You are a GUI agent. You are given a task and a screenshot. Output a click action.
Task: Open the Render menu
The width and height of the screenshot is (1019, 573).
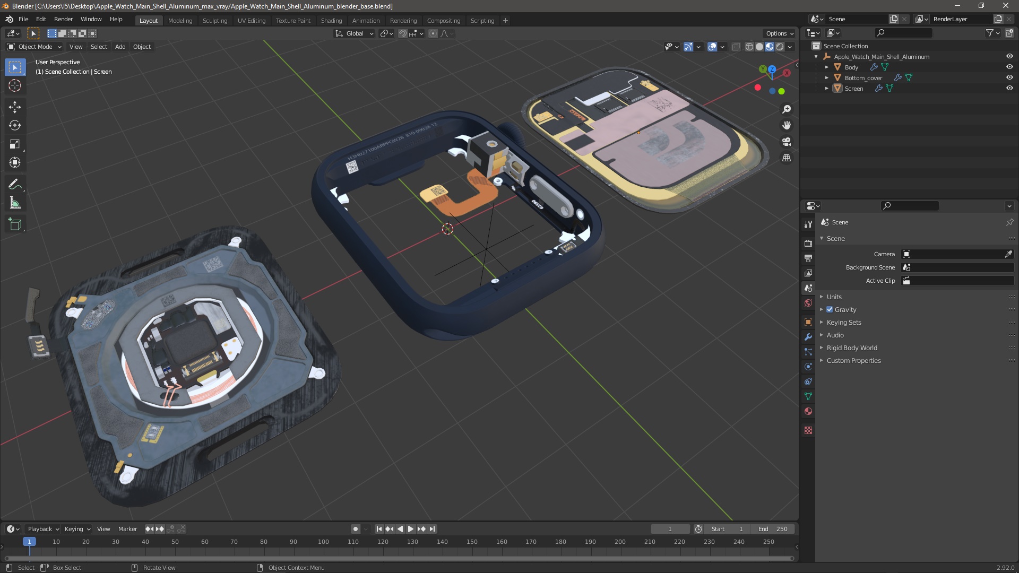pyautogui.click(x=63, y=19)
